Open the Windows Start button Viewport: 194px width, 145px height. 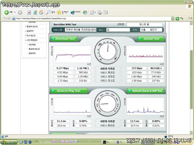pos(9,142)
